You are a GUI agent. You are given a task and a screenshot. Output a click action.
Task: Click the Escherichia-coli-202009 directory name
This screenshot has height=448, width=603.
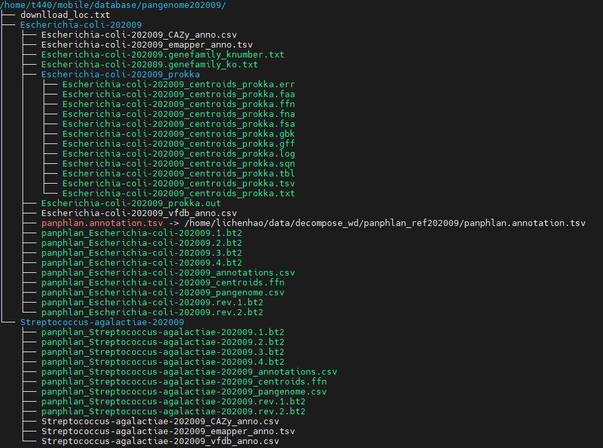pyautogui.click(x=81, y=25)
